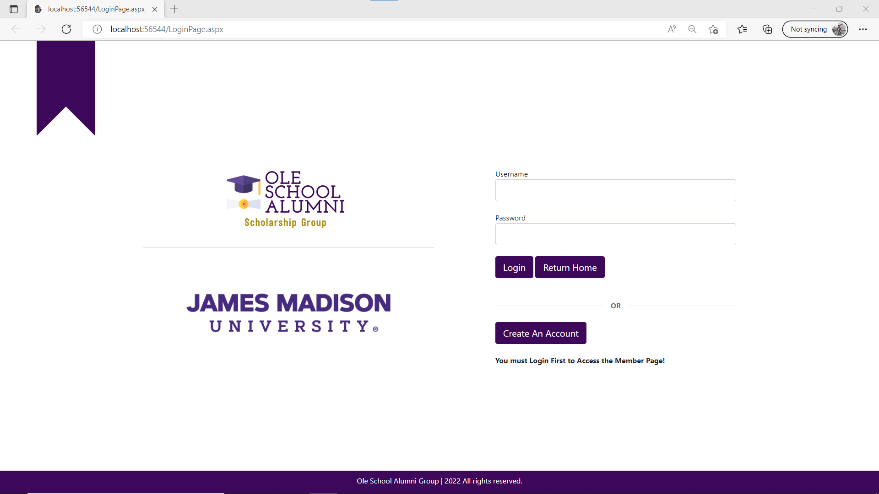Open the Settings and more ellipsis menu
879x494 pixels.
(863, 29)
